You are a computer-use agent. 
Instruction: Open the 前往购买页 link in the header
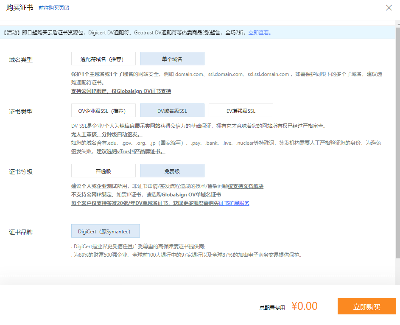coord(54,8)
